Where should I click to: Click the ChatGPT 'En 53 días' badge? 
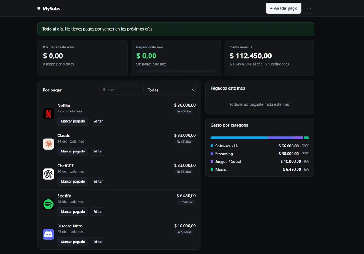[184, 172]
